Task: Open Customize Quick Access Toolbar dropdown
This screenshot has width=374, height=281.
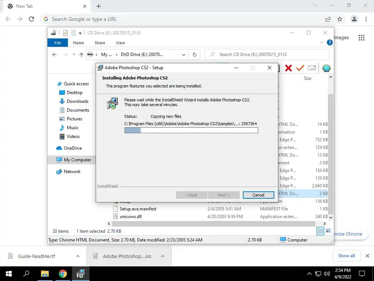Action: pos(80,33)
